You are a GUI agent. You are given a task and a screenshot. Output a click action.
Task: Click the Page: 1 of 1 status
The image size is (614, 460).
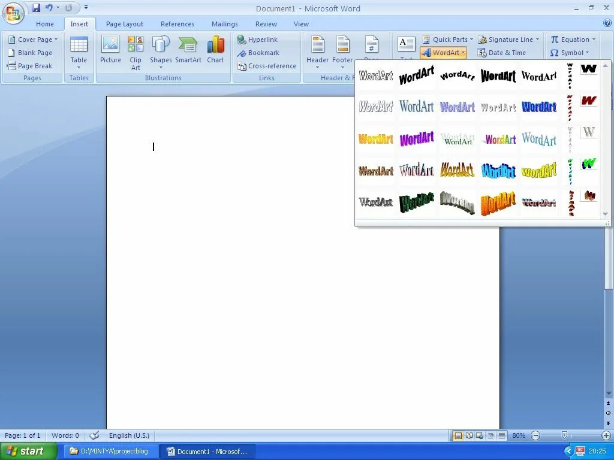[x=23, y=435]
